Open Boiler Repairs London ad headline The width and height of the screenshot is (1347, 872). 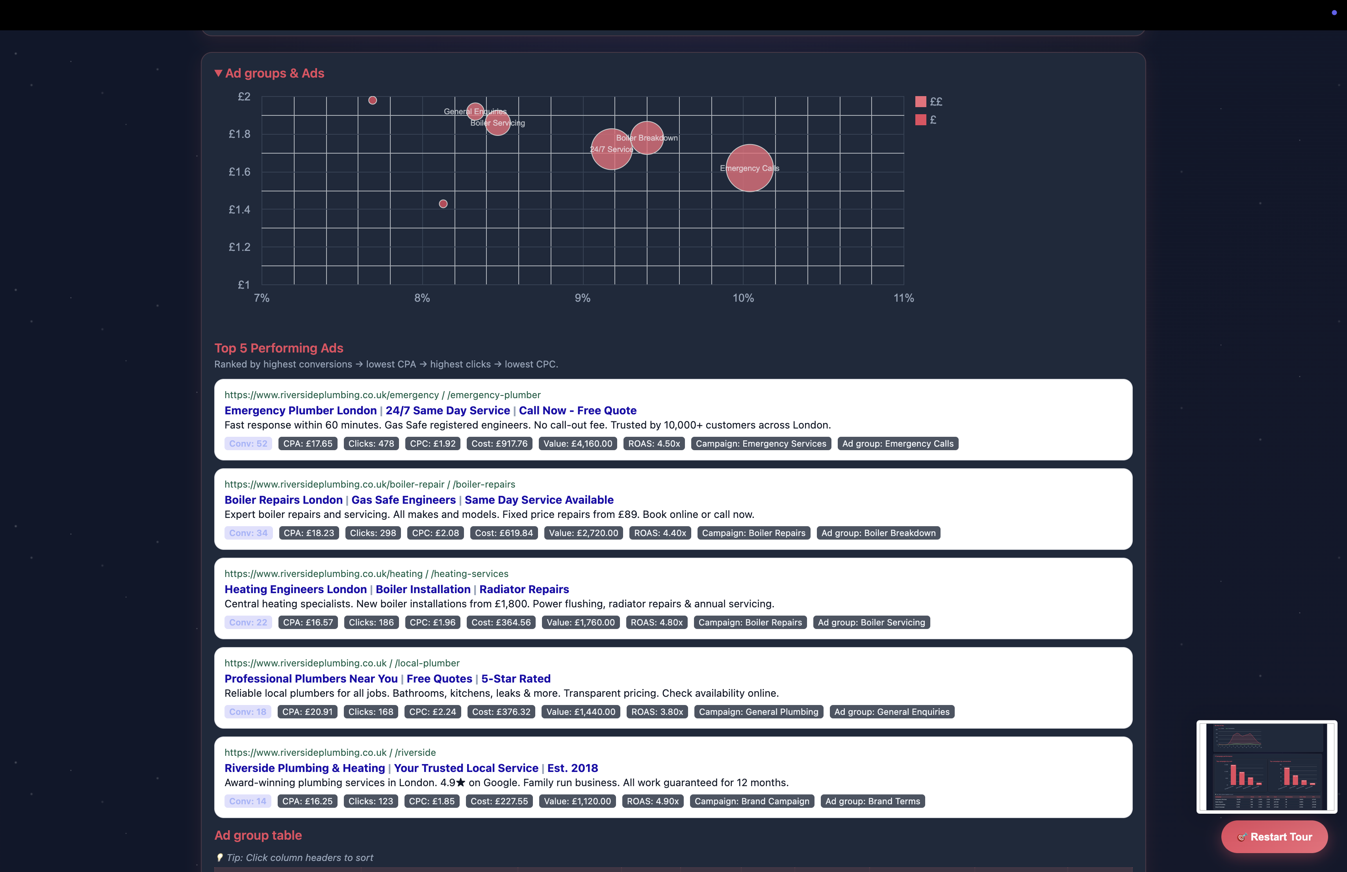pos(284,500)
